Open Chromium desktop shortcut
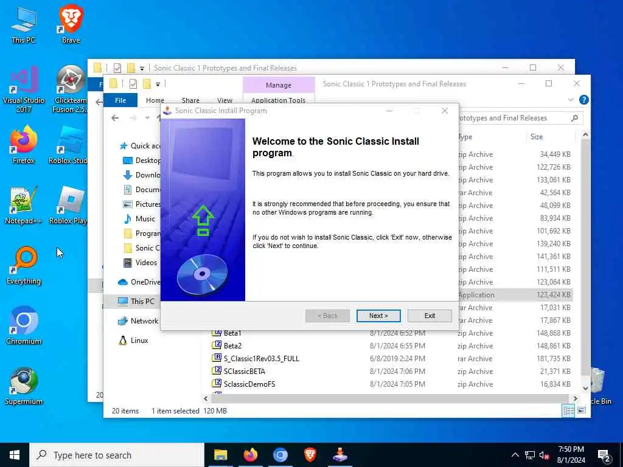623x467 pixels. pos(24,326)
